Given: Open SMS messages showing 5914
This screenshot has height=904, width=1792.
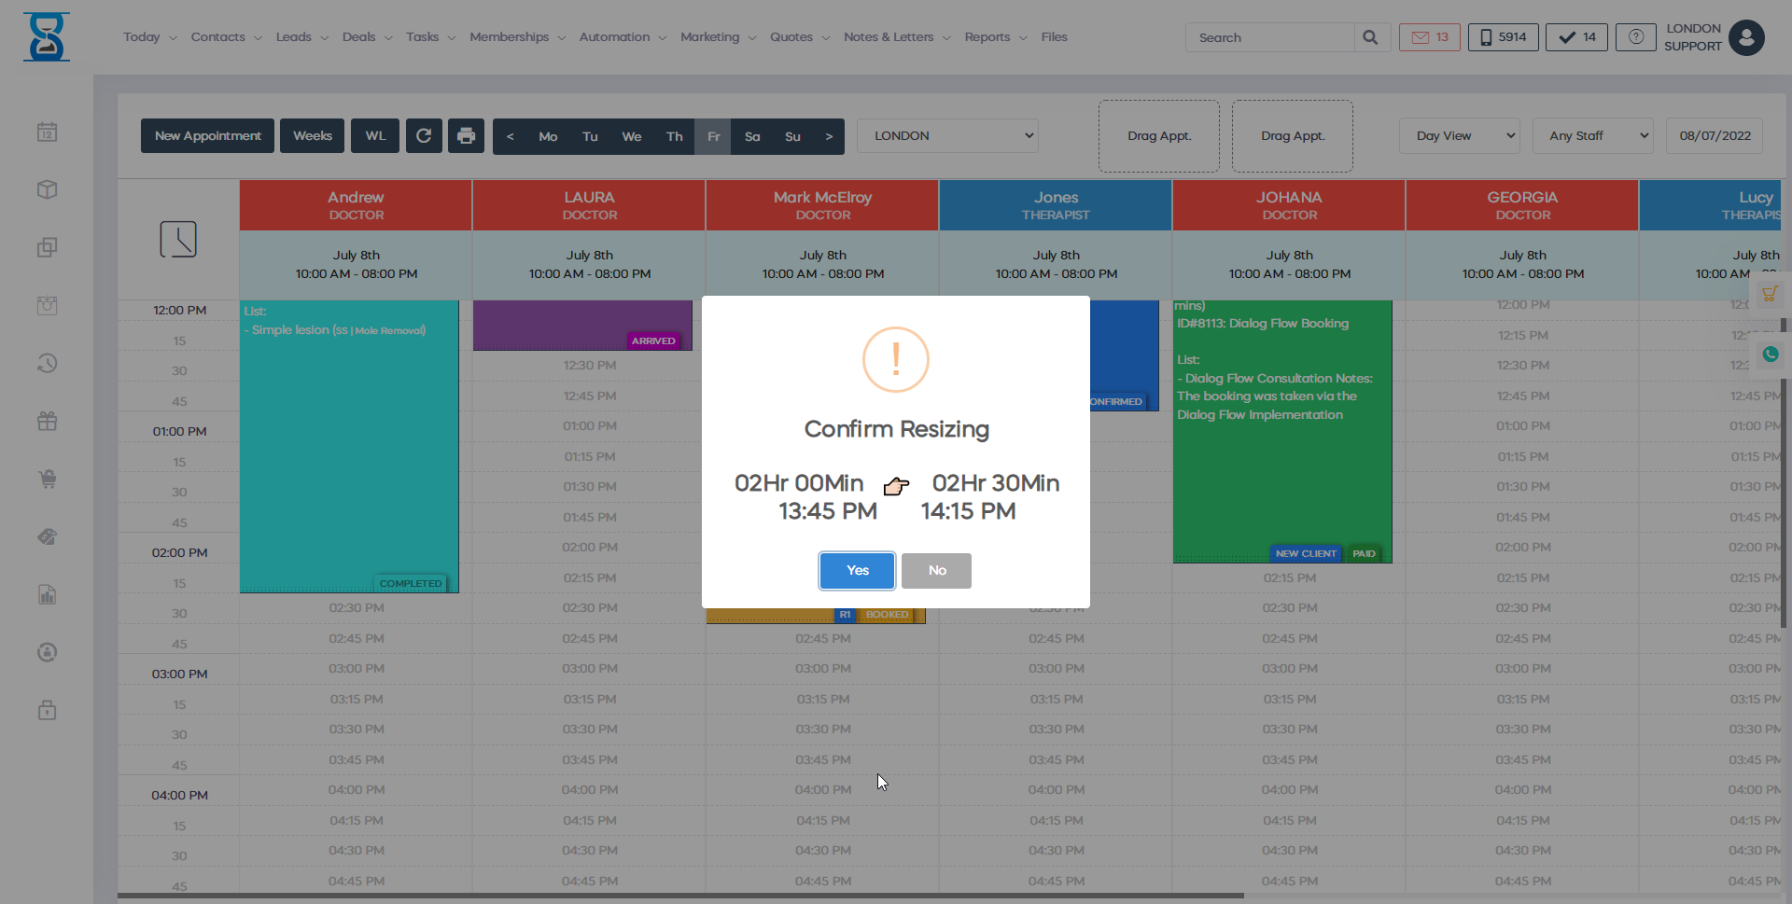Looking at the screenshot, I should (x=1503, y=37).
